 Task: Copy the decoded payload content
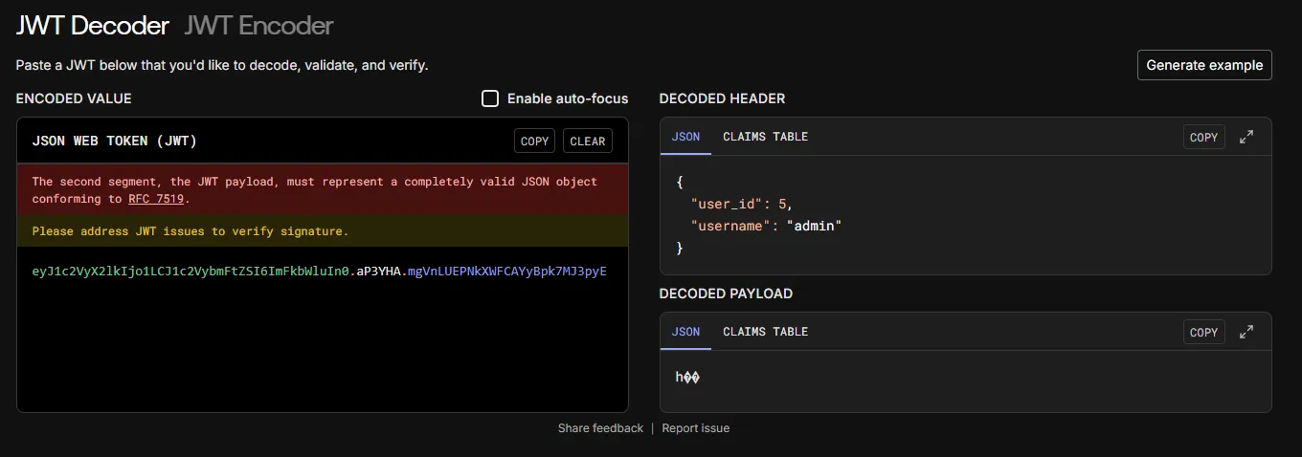click(1203, 332)
